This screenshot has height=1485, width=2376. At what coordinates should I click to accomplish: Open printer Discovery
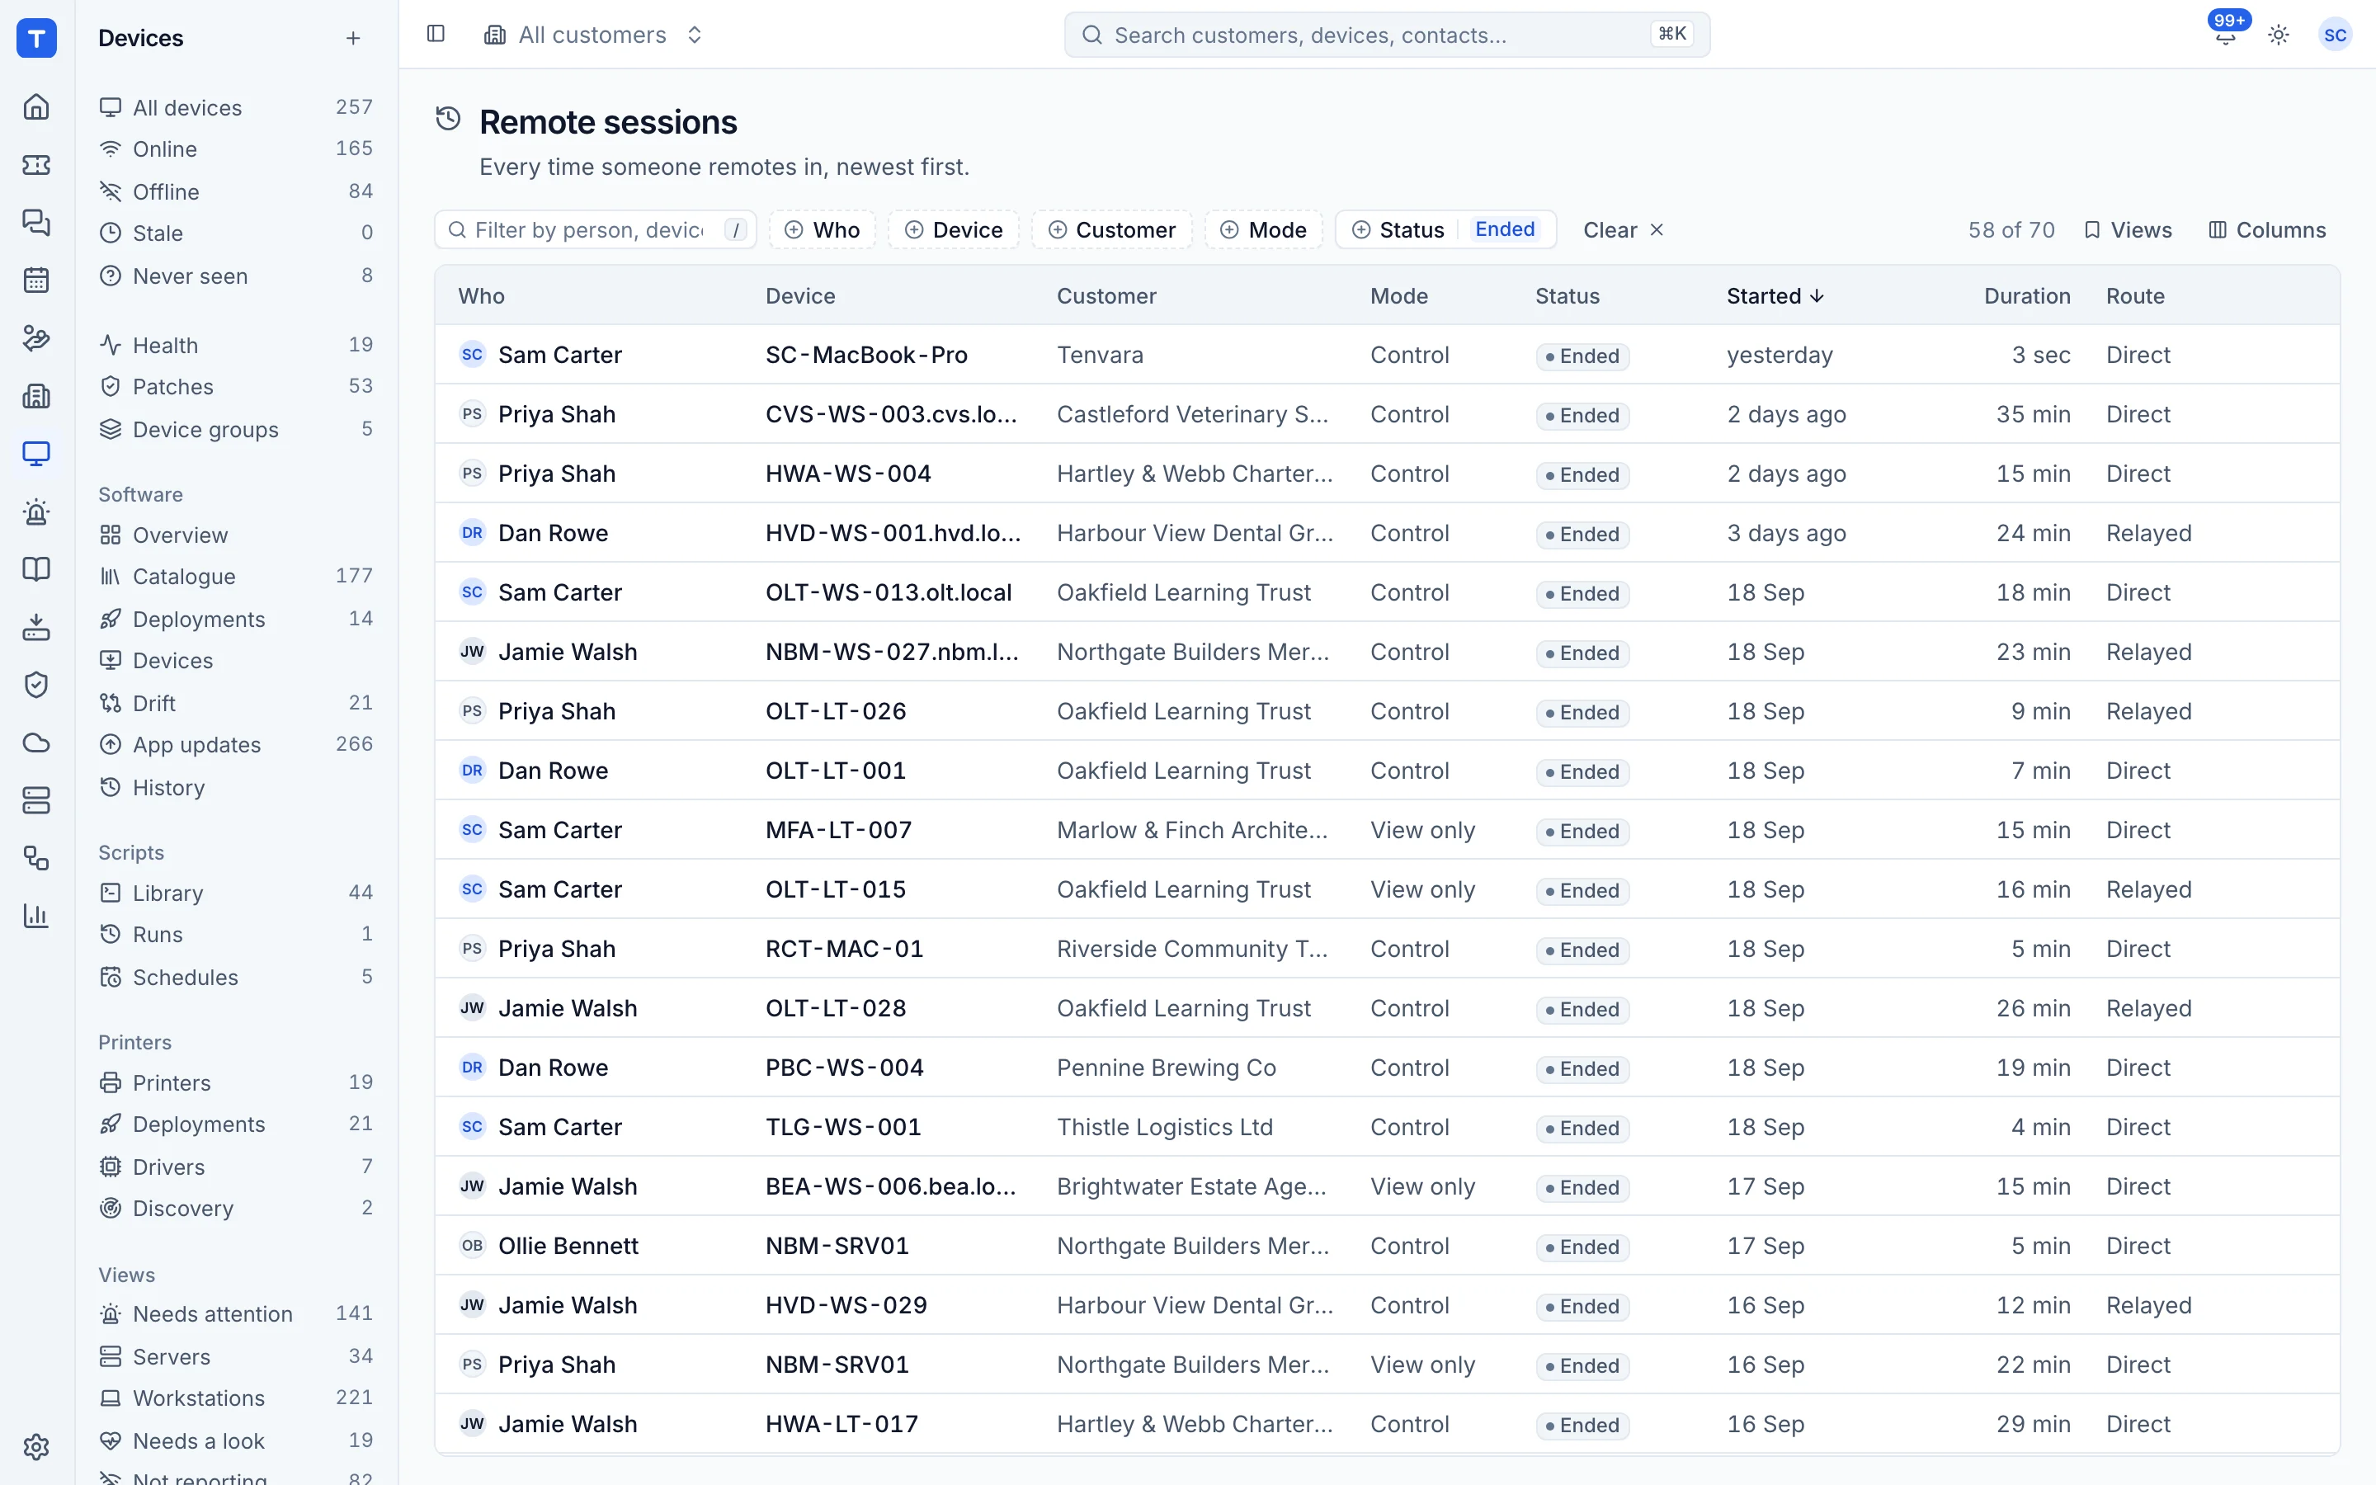click(236, 1208)
